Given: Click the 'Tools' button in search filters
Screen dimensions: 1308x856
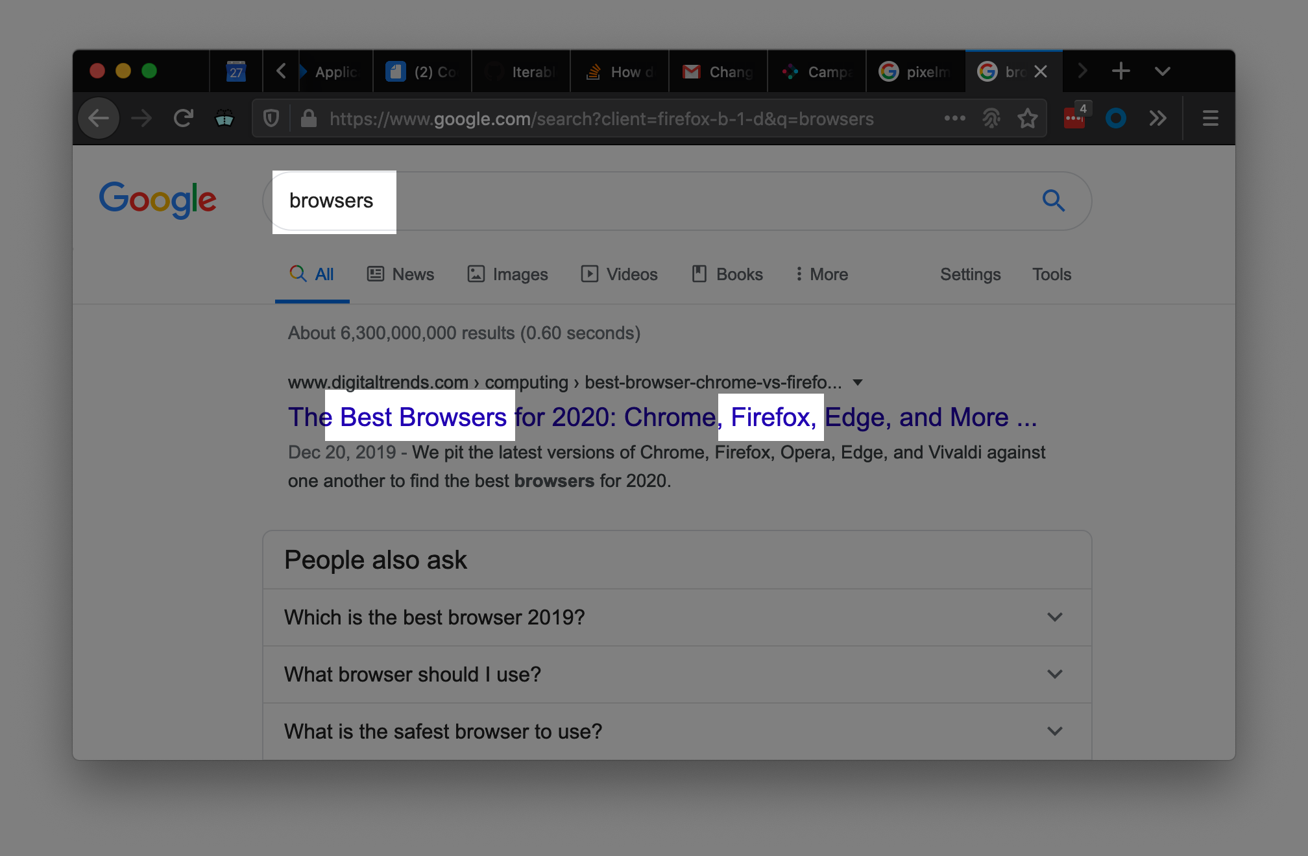Looking at the screenshot, I should 1052,274.
